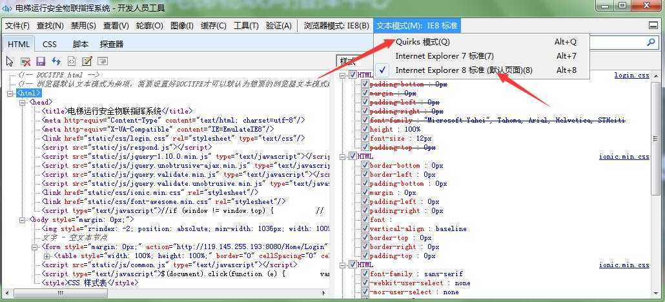Click the purple save HTML icon
The width and height of the screenshot is (665, 302).
pyautogui.click(x=41, y=61)
